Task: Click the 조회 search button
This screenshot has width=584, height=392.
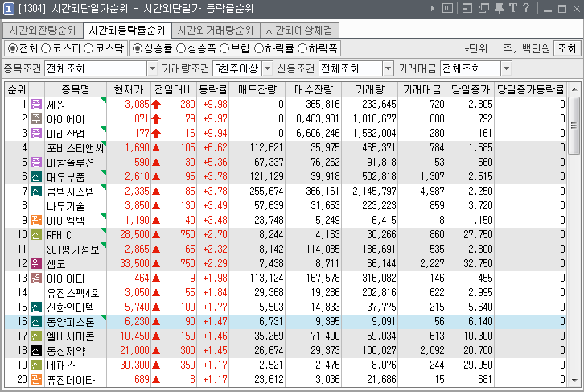Action: 567,48
